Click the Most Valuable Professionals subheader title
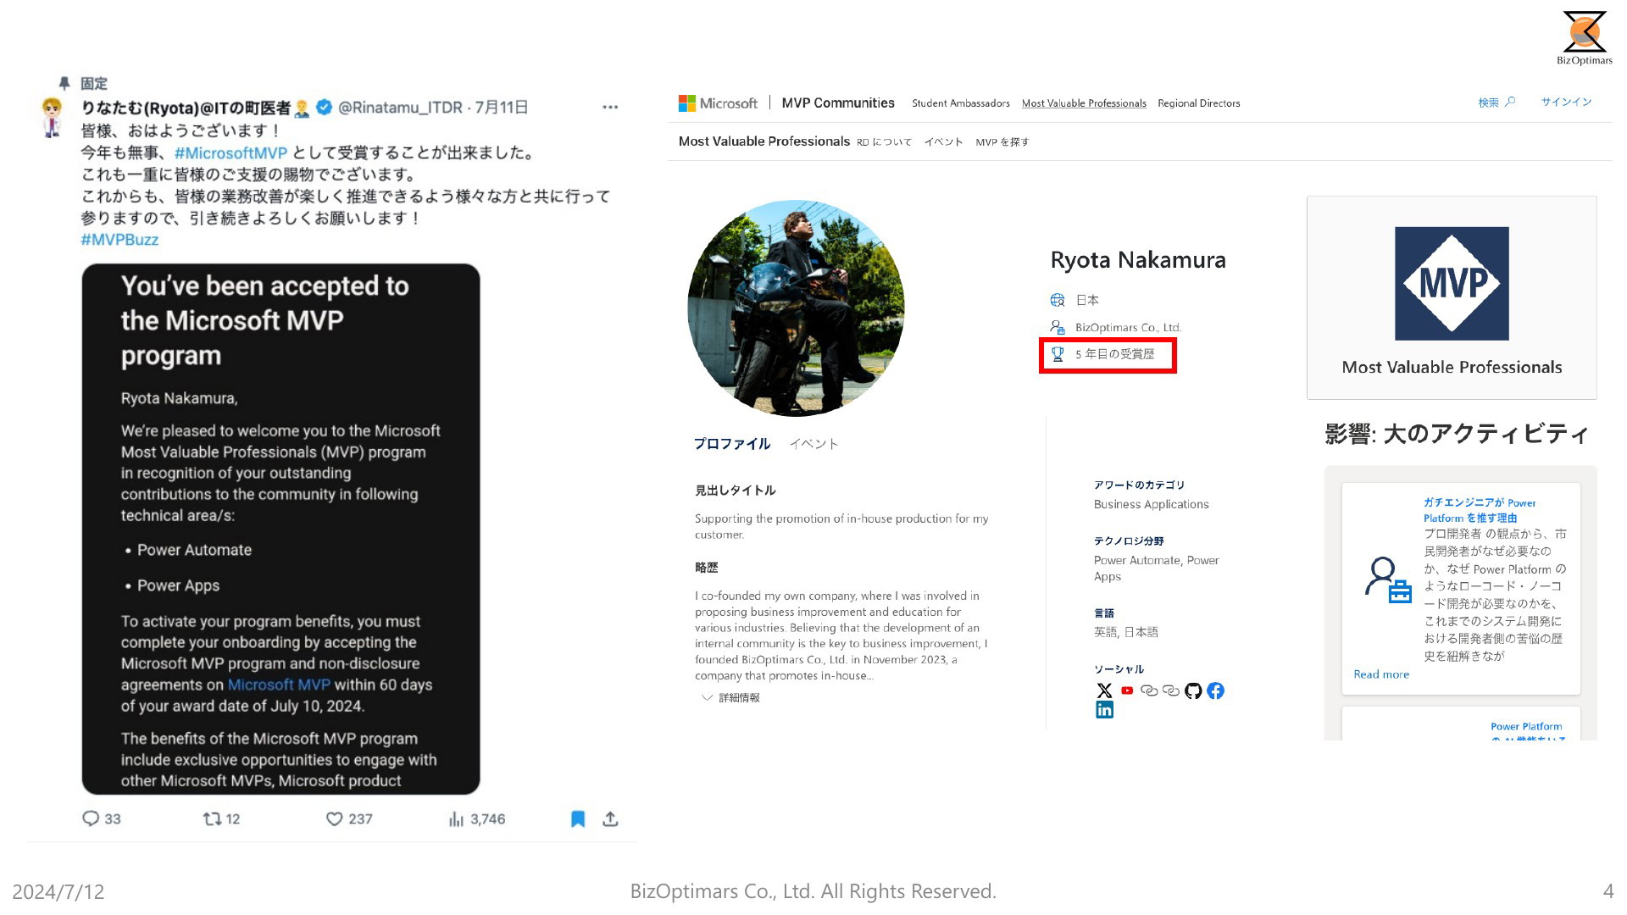1627x915 pixels. pyautogui.click(x=764, y=141)
